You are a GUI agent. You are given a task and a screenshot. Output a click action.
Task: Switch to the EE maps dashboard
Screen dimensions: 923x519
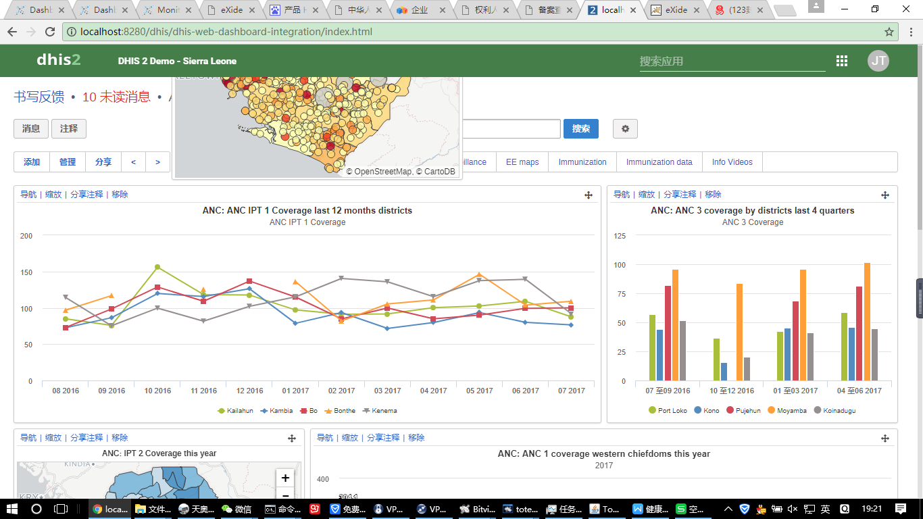point(522,162)
